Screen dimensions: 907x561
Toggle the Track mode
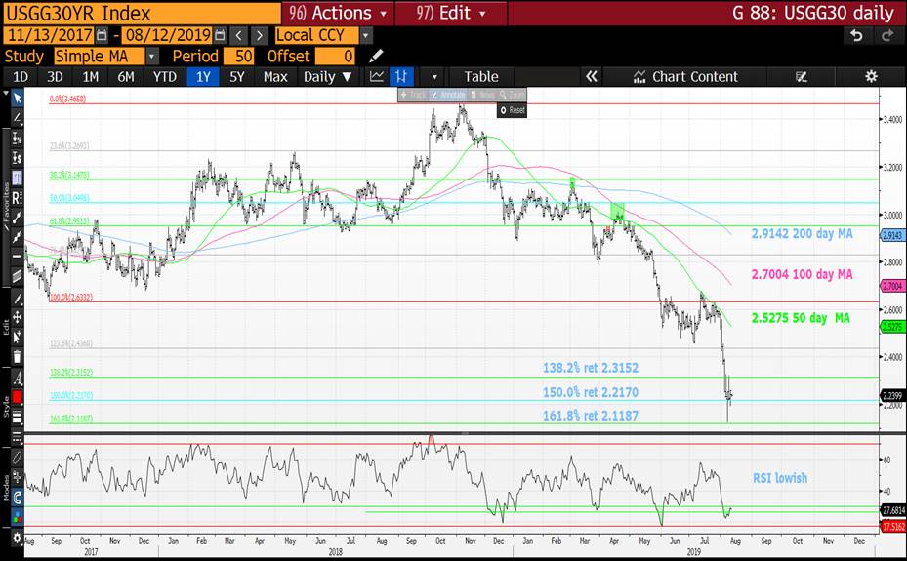[414, 95]
